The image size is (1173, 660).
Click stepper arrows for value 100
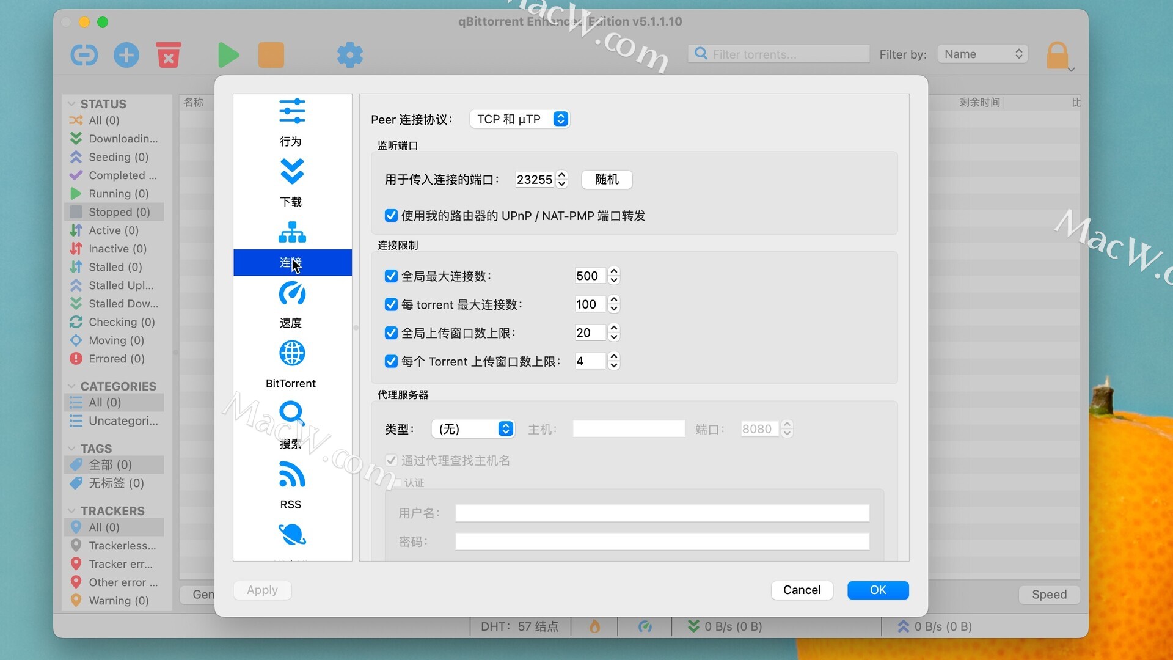pyautogui.click(x=614, y=304)
